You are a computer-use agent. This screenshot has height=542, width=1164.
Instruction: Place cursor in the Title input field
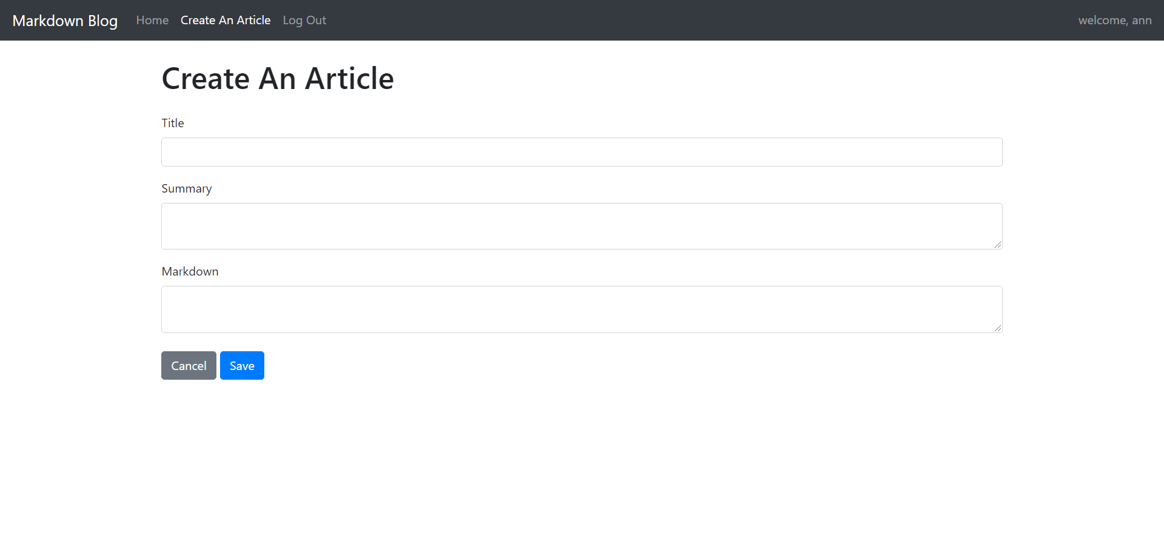coord(581,151)
